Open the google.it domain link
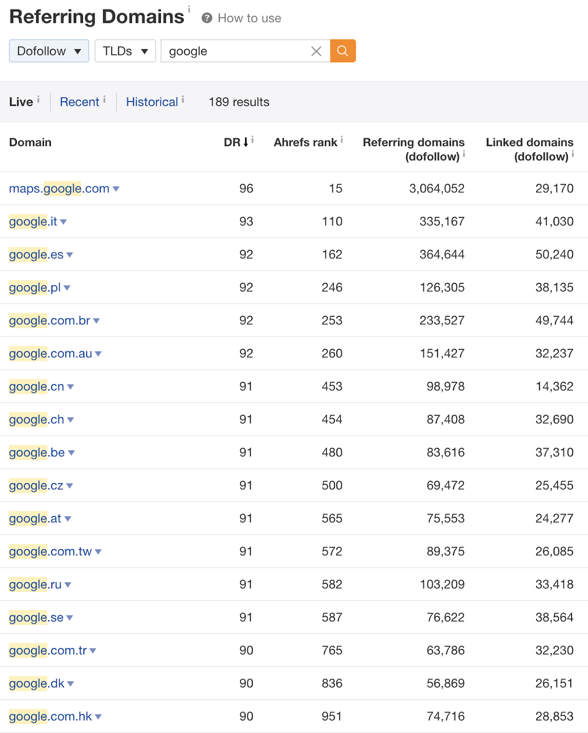Screen dimensions: 588x733 click(33, 221)
